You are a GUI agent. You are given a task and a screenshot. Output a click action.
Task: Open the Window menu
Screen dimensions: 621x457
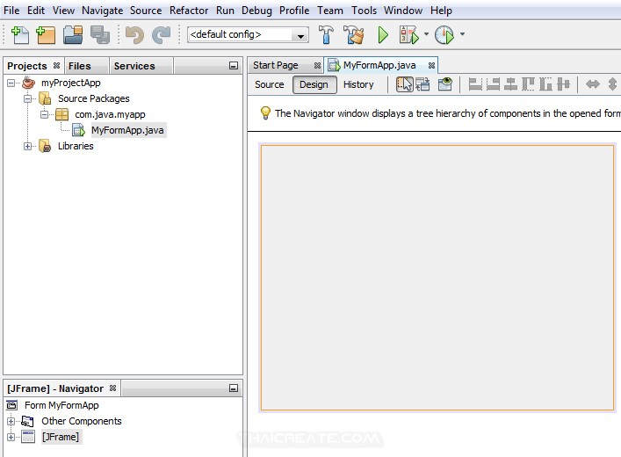tap(403, 11)
